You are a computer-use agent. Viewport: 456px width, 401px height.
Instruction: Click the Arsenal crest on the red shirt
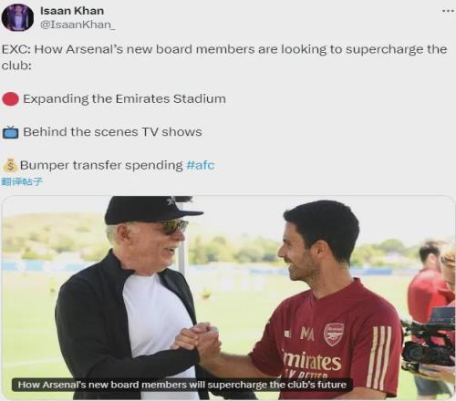click(334, 334)
